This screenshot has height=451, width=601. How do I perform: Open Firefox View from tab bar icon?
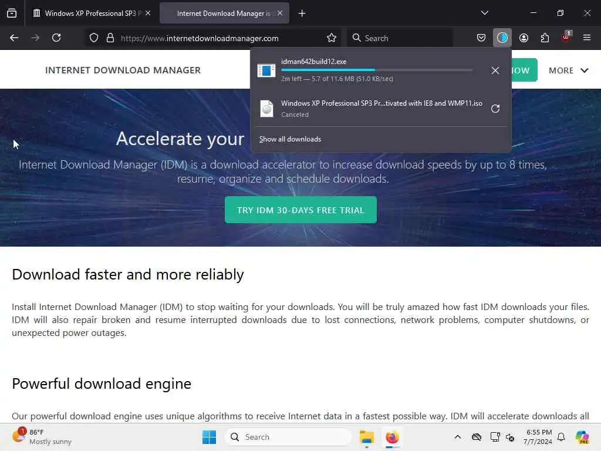tap(12, 14)
